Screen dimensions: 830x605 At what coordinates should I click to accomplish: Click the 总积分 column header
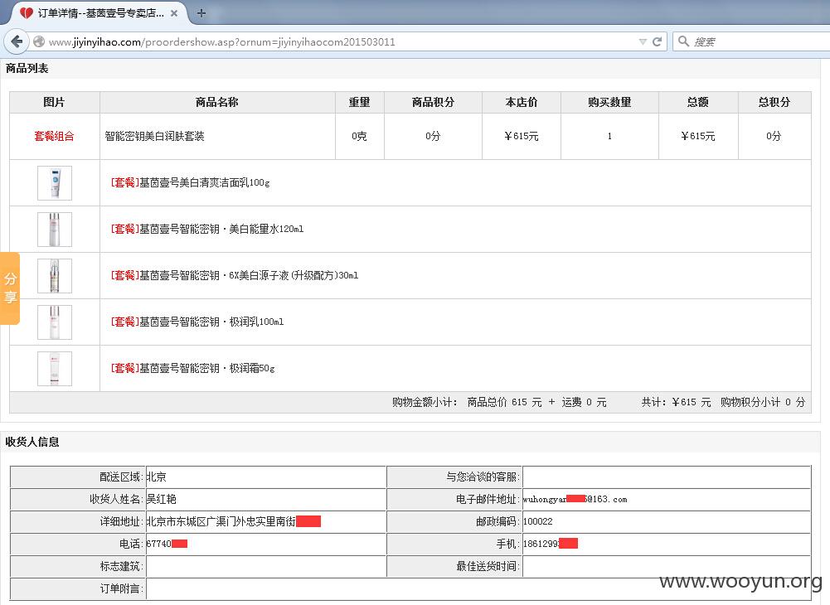774,102
